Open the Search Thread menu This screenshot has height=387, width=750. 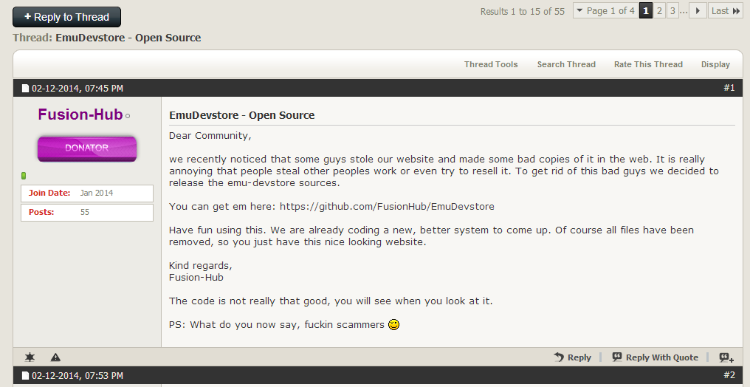(566, 64)
